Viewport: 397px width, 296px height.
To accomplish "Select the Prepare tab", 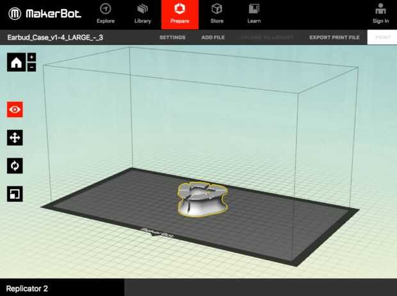I will tap(180, 15).
